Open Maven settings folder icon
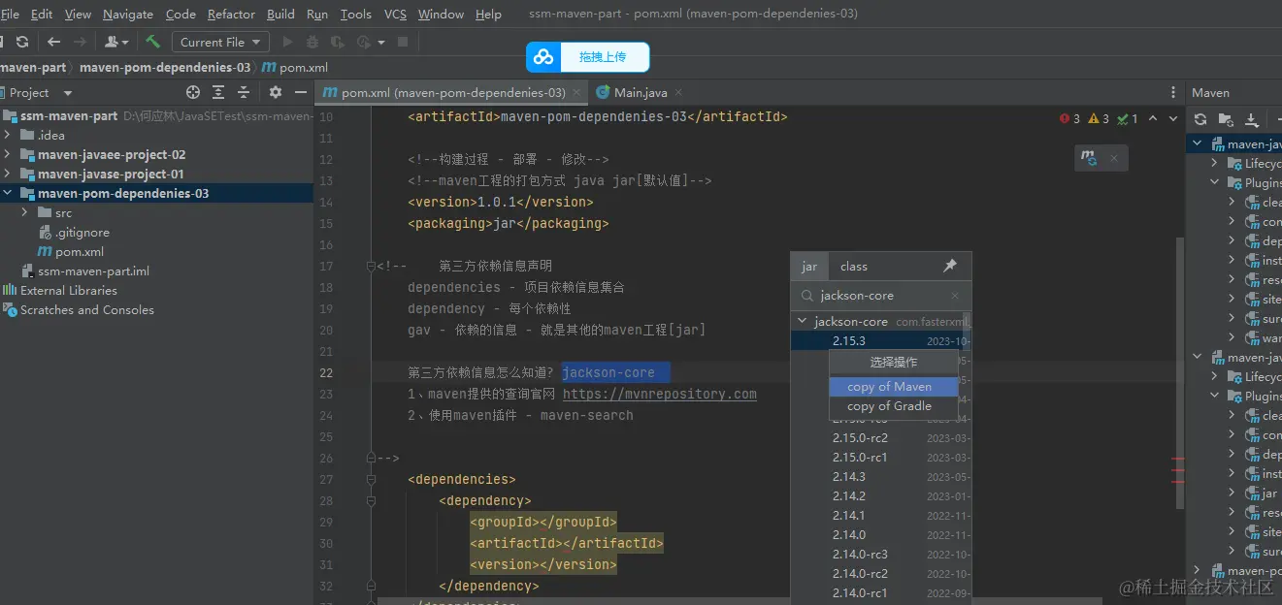The image size is (1282, 605). [1225, 118]
